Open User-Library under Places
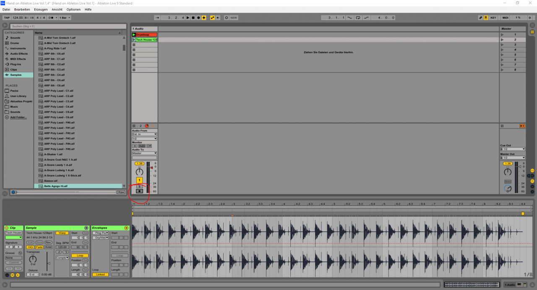Viewport: 537px width, 290px height. click(18, 96)
